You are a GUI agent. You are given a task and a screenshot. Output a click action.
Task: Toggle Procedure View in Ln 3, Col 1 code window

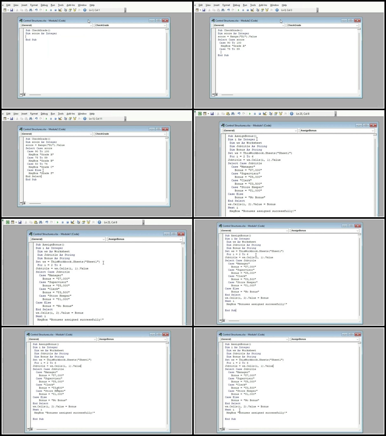(21, 95)
